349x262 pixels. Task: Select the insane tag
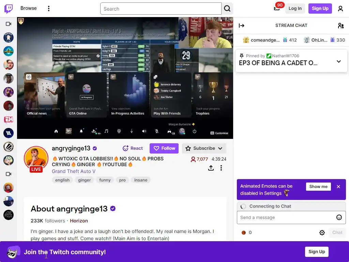(x=141, y=180)
